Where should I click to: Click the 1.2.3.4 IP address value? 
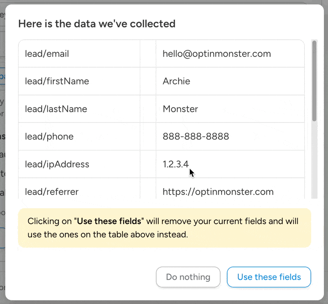175,164
